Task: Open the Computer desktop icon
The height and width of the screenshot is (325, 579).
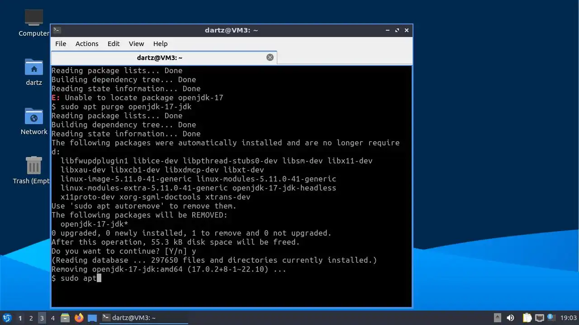Action: tap(34, 23)
